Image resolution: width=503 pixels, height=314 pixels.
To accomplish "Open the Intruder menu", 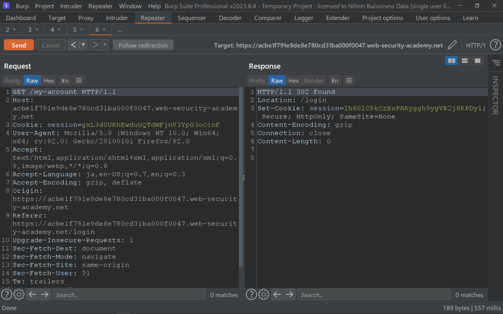I will pyautogui.click(x=72, y=6).
